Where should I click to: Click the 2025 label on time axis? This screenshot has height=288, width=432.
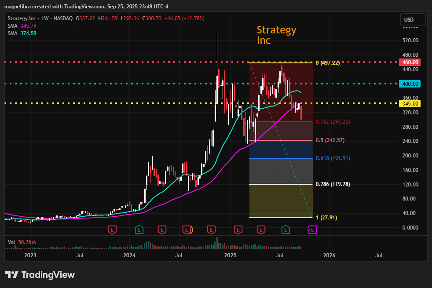[230, 255]
